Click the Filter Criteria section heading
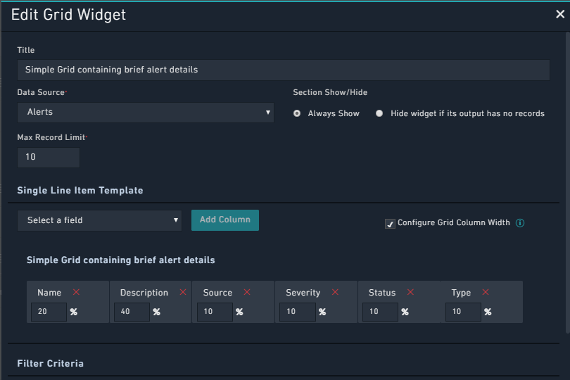Viewport: 570px width, 380px height. point(50,363)
